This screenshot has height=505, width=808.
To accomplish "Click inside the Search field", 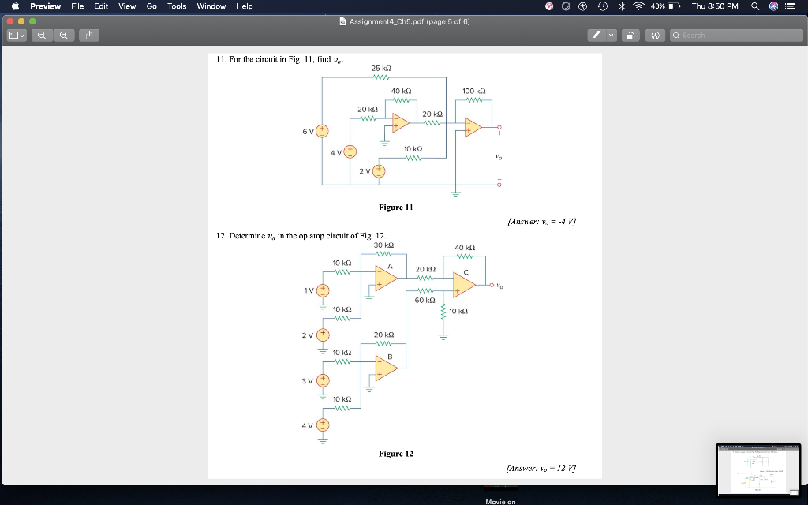I will pyautogui.click(x=738, y=35).
